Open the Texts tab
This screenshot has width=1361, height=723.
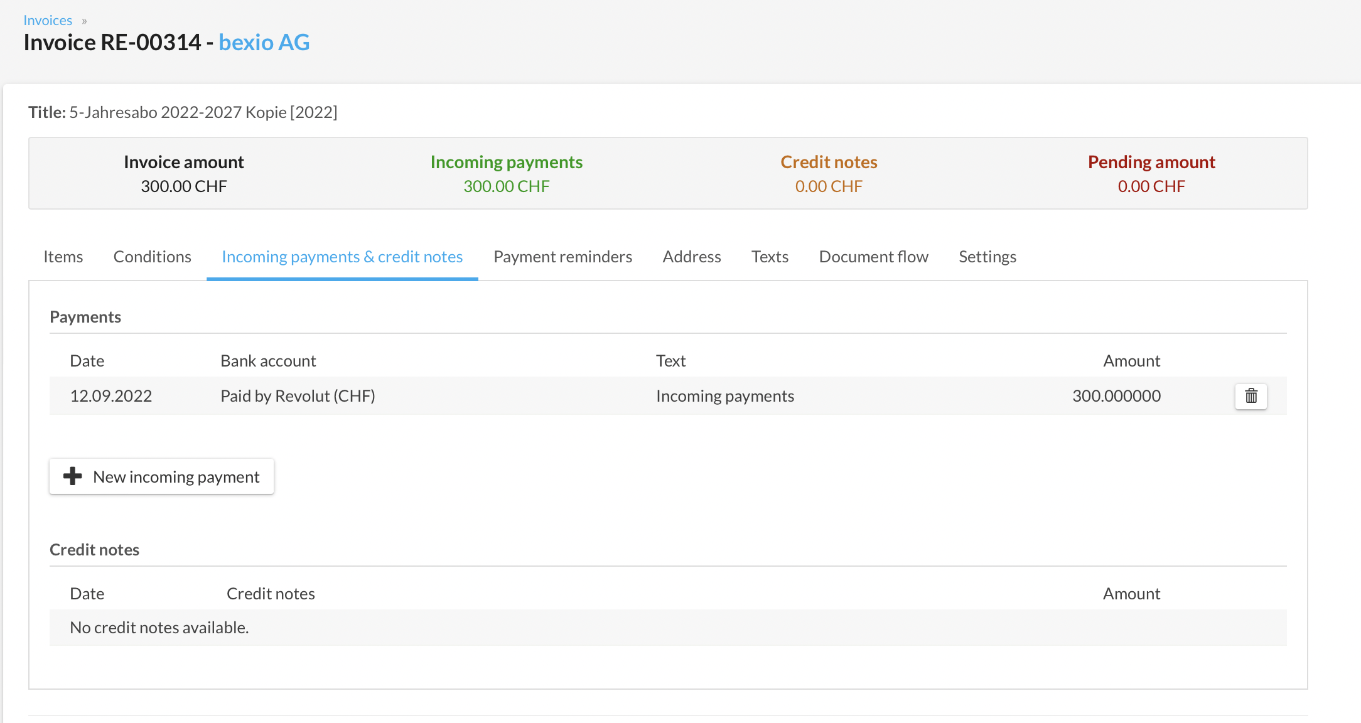click(x=770, y=257)
